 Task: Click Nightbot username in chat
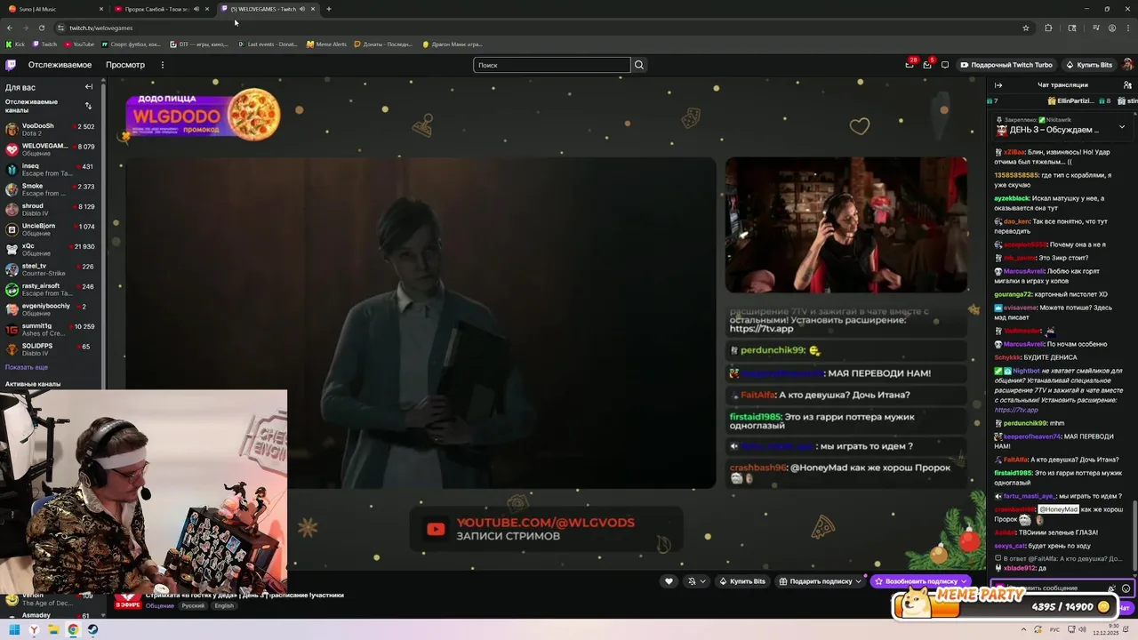click(1026, 371)
